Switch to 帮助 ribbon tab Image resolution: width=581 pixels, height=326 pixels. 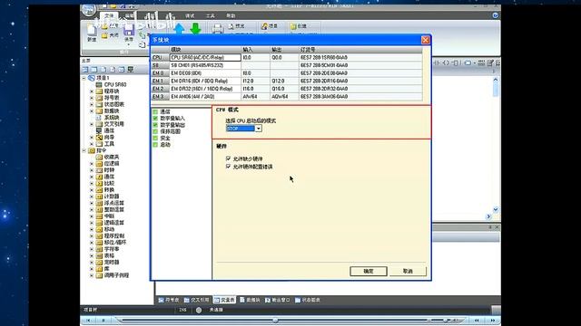231,16
